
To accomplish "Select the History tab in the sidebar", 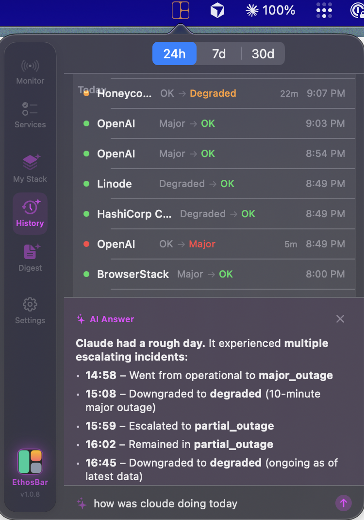I will [30, 213].
